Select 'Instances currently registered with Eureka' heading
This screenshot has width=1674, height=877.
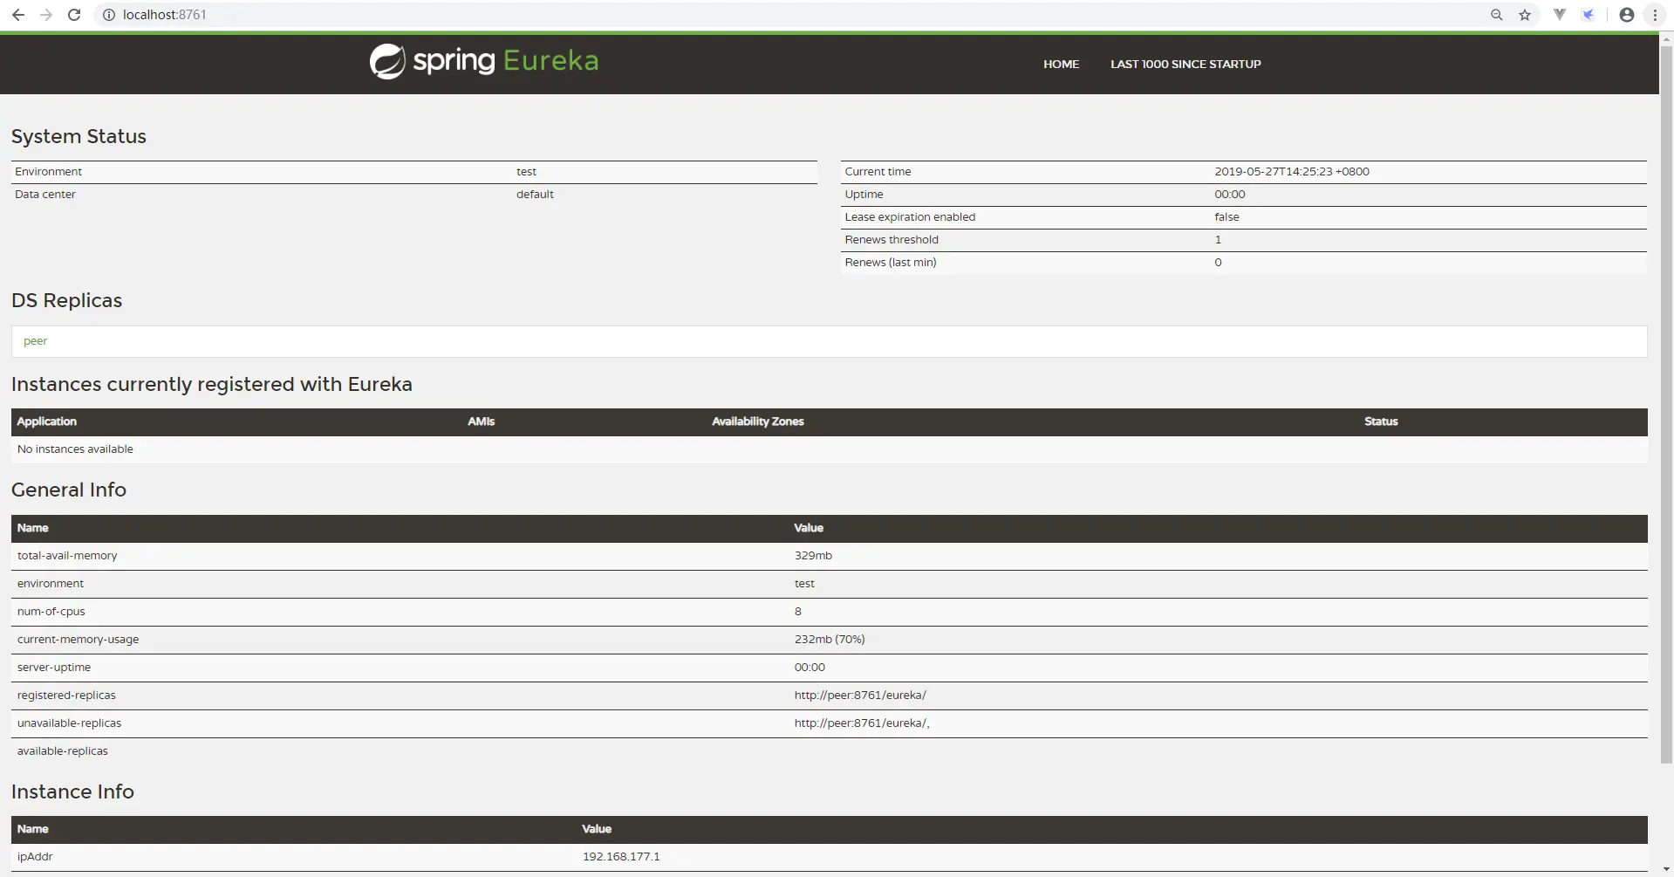tap(212, 385)
